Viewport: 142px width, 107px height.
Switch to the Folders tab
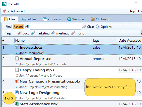(29, 19)
